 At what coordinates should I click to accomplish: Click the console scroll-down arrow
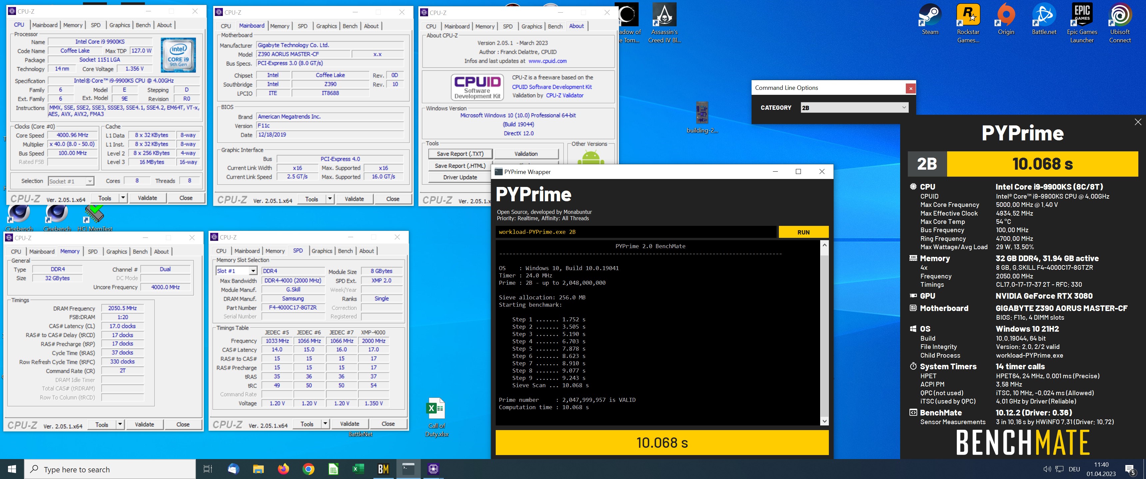pos(825,421)
